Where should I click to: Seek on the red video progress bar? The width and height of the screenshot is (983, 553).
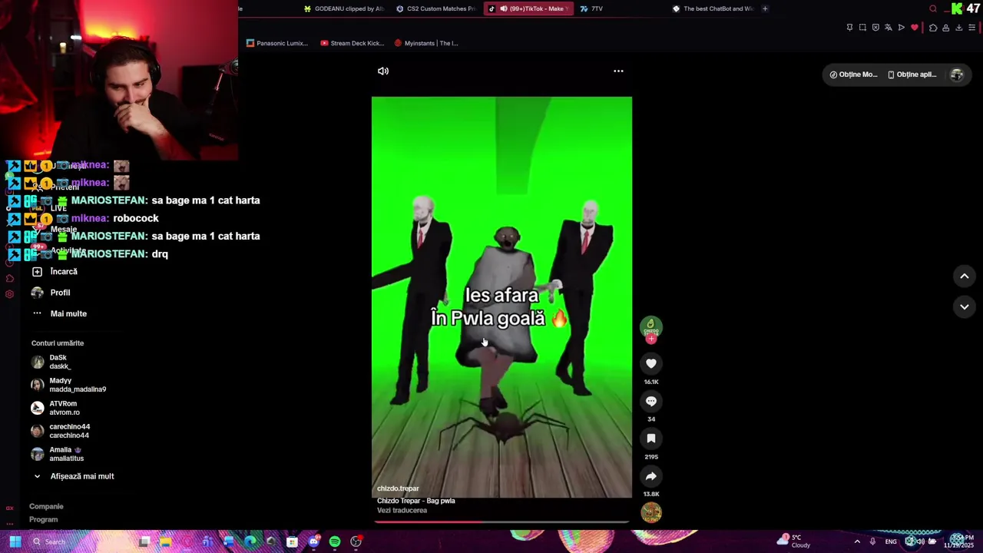point(501,522)
